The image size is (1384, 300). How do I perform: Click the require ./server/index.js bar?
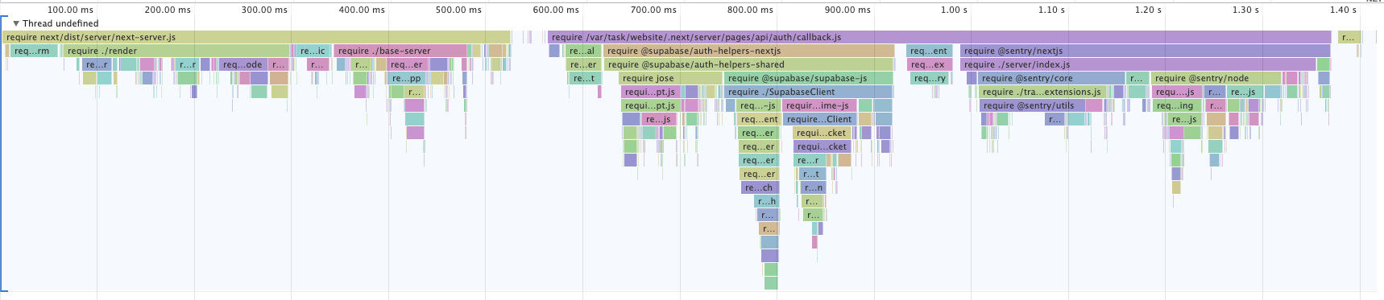[1138, 64]
